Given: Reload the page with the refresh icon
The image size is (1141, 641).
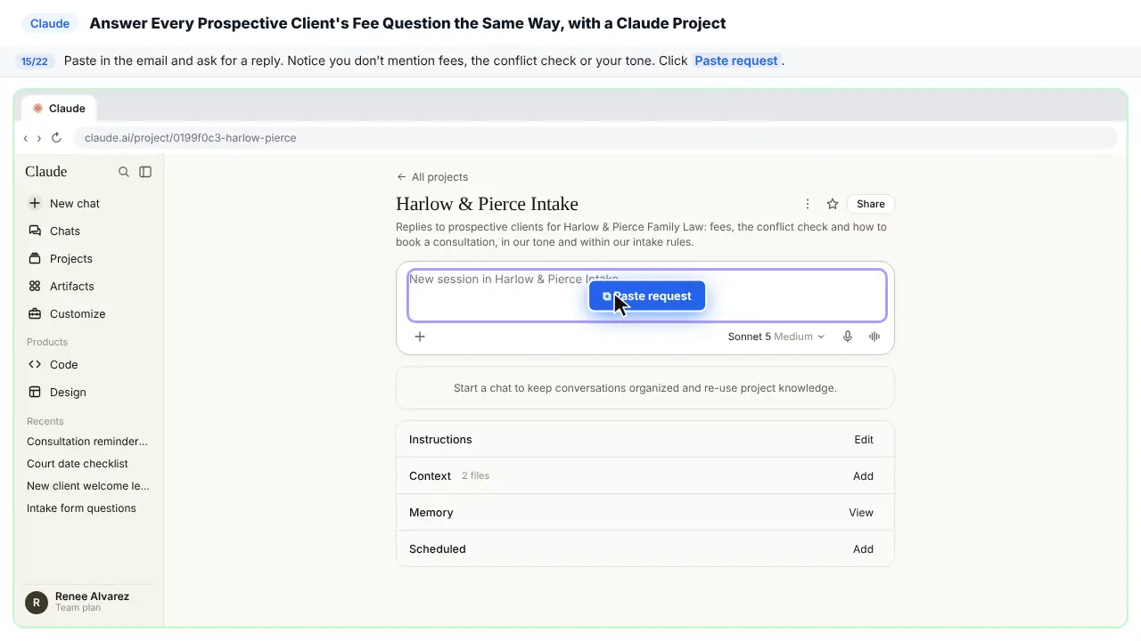Looking at the screenshot, I should point(56,138).
